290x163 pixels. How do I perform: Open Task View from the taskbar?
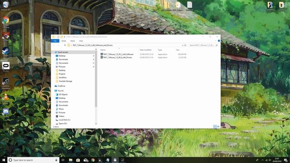(x=63, y=160)
